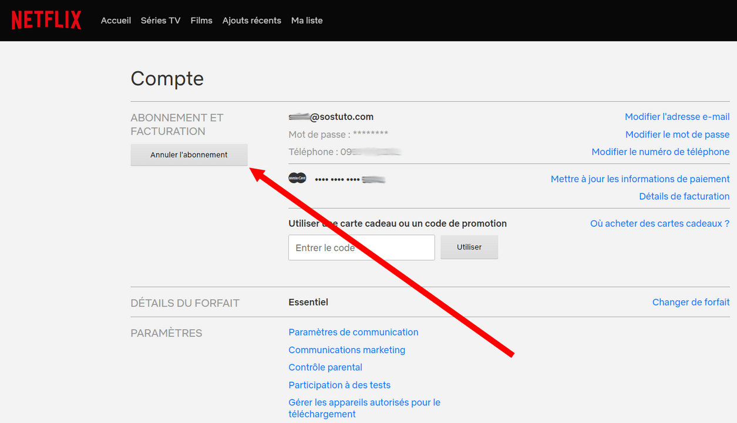Open Communications marketing link

pyautogui.click(x=347, y=350)
